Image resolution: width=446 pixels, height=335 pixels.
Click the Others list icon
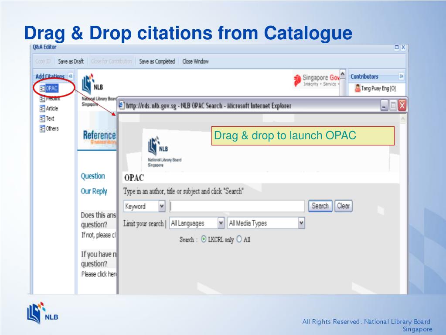[x=42, y=128]
